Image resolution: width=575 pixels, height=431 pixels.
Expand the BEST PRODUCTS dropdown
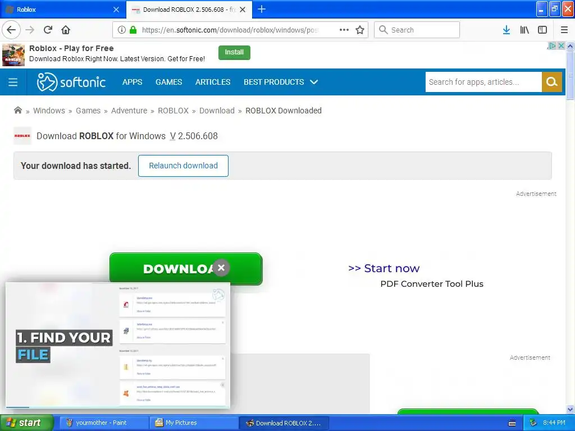(x=281, y=82)
